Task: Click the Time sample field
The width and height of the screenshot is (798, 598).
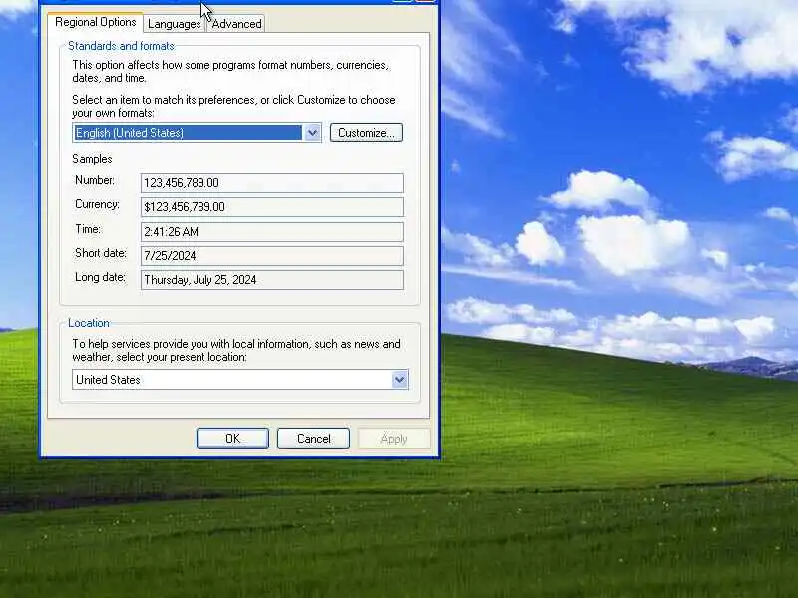Action: coord(271,232)
